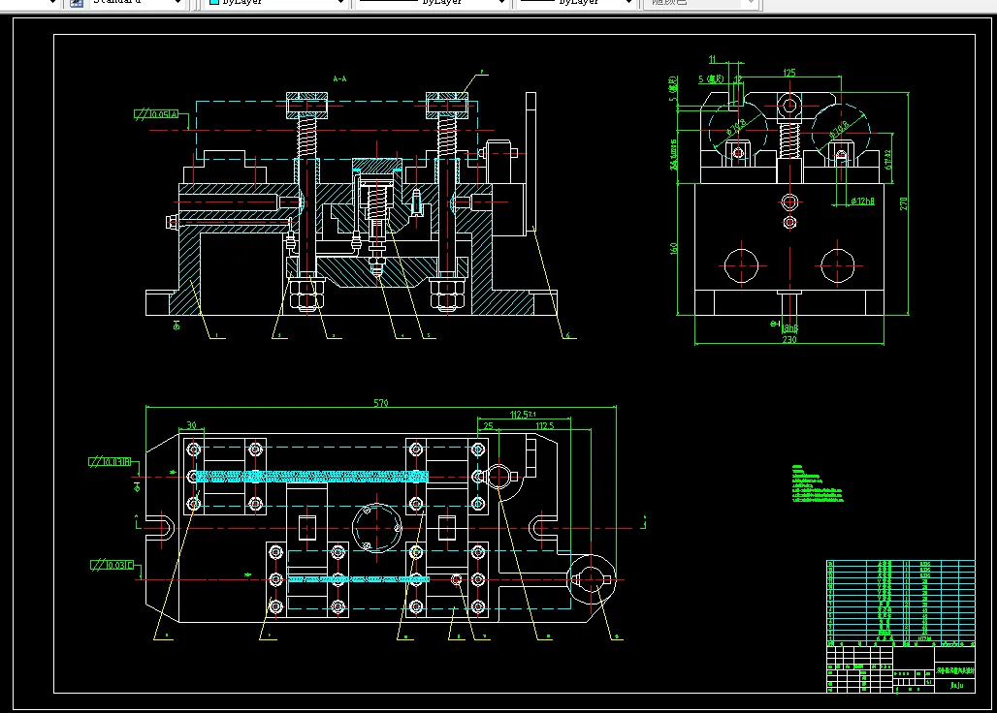Select the 570 overall length dimension
Image resolution: width=997 pixels, height=713 pixels.
pyautogui.click(x=381, y=403)
